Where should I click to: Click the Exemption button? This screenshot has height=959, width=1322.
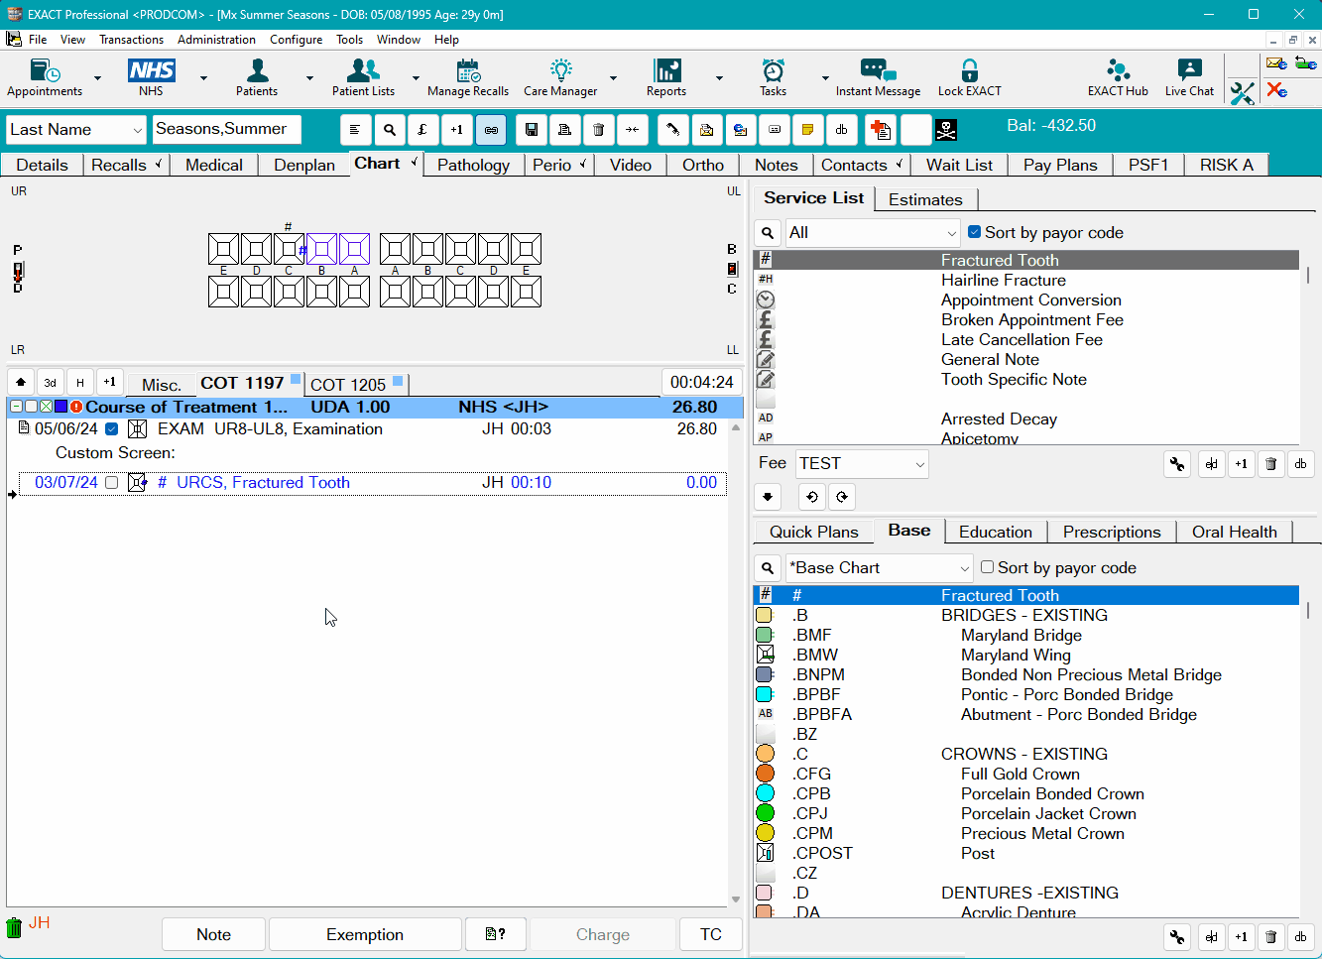pyautogui.click(x=365, y=934)
